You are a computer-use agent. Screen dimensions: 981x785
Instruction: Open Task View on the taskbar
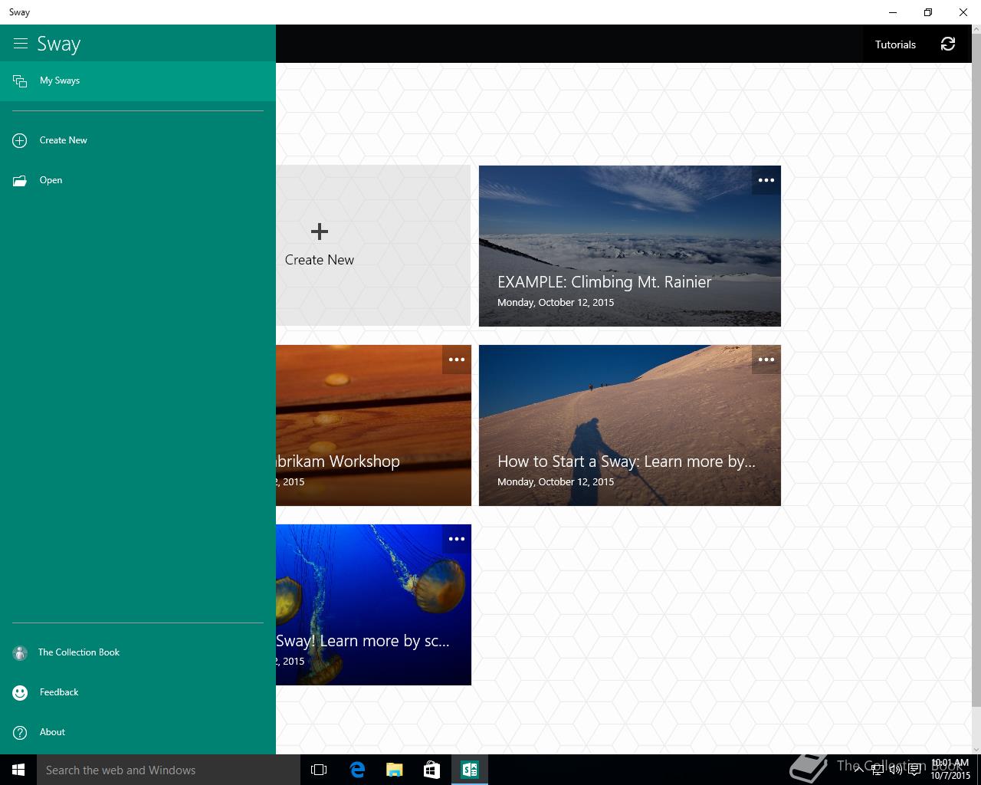319,770
